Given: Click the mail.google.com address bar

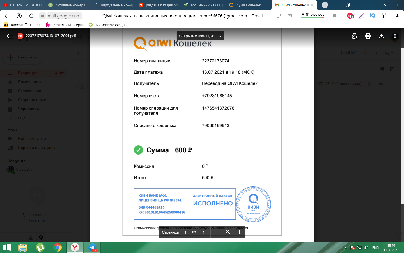Looking at the screenshot, I should [64, 16].
